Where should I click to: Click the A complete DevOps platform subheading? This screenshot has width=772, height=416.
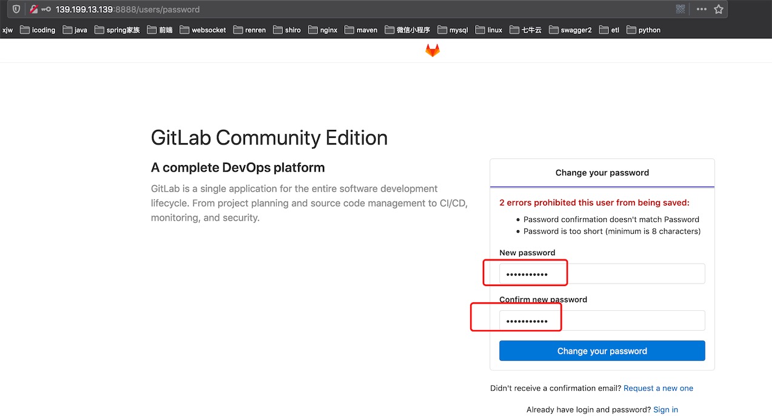[238, 167]
